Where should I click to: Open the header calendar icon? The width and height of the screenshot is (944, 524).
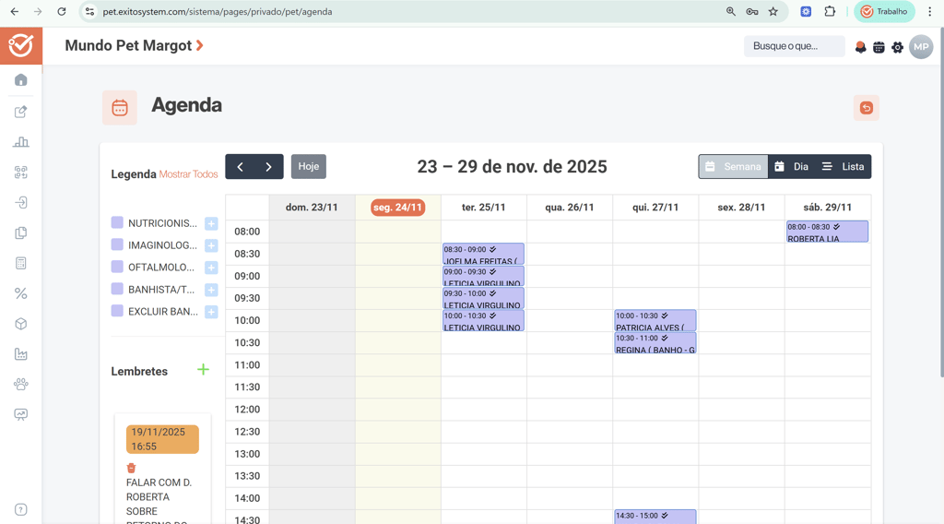pyautogui.click(x=879, y=47)
